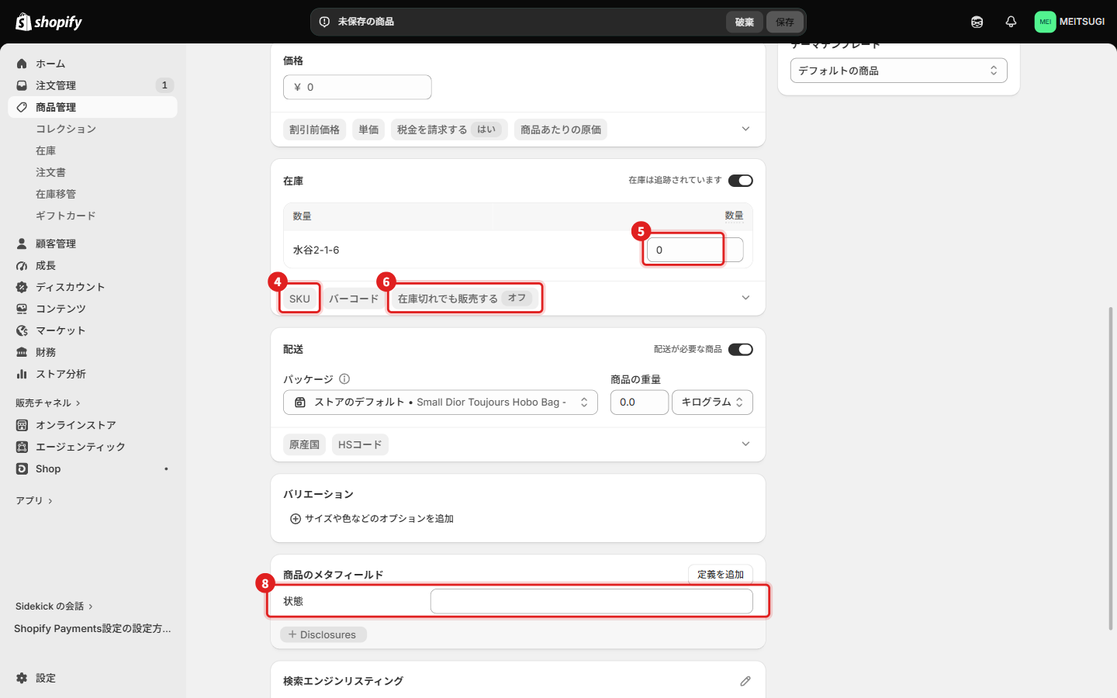Viewport: 1117px width, 698px height.
Task: Click the 破棄 discard button
Action: click(745, 22)
